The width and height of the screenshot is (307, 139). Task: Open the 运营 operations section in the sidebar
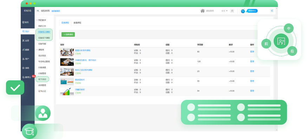coord(26,41)
